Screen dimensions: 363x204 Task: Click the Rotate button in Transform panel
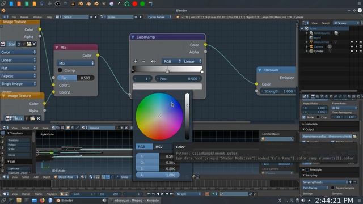click(19, 144)
